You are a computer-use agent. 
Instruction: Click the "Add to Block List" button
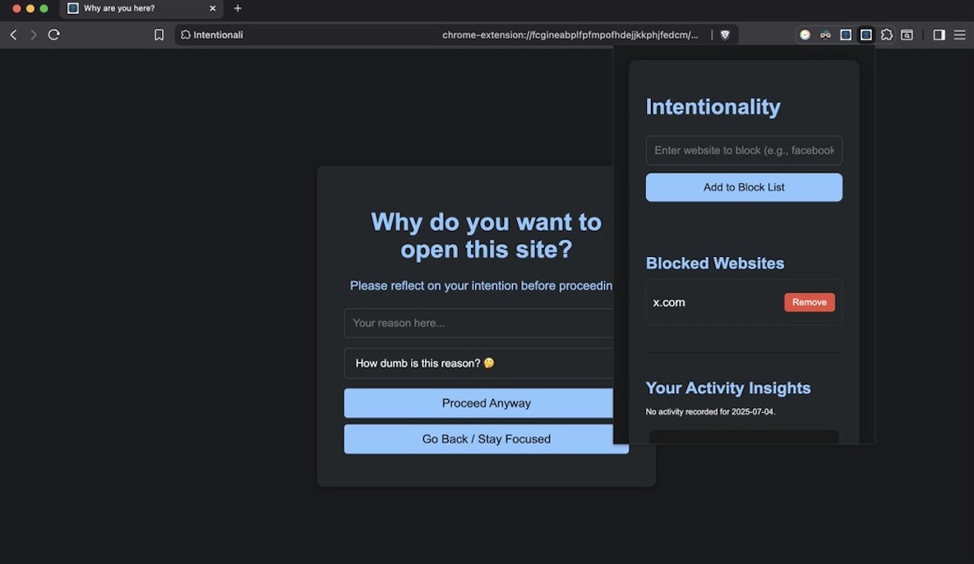[743, 187]
